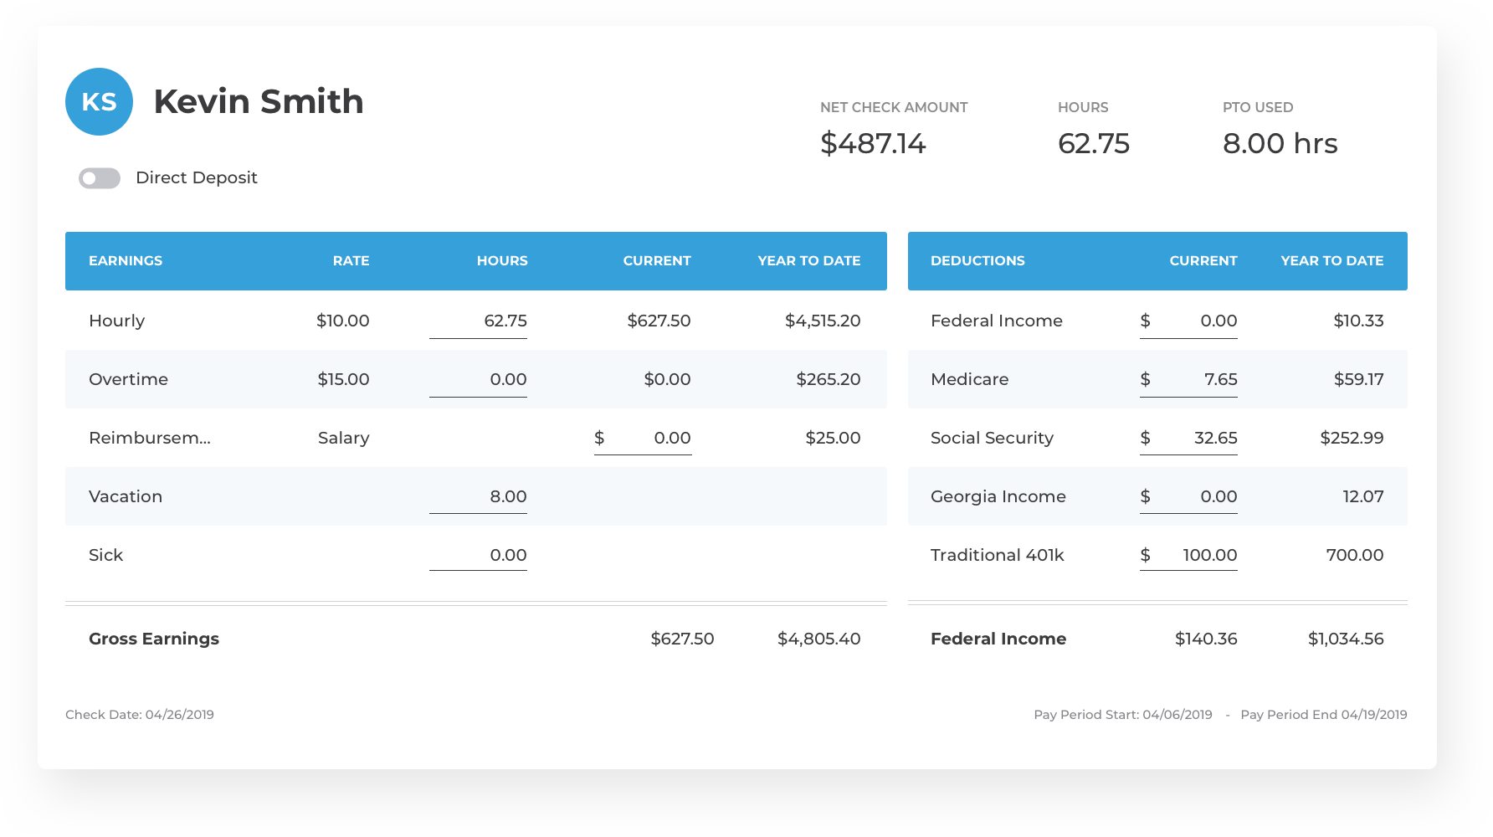Click the Kevin Smith employee name
The image size is (1493, 837).
click(259, 102)
